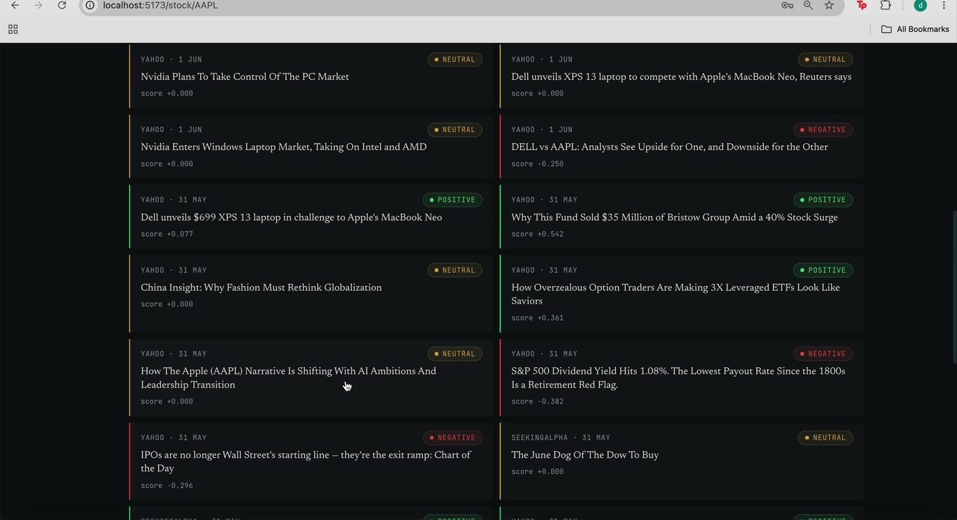This screenshot has width=957, height=520.
Task: Click POSITIVE badge on Bristow Group card
Action: 823,200
